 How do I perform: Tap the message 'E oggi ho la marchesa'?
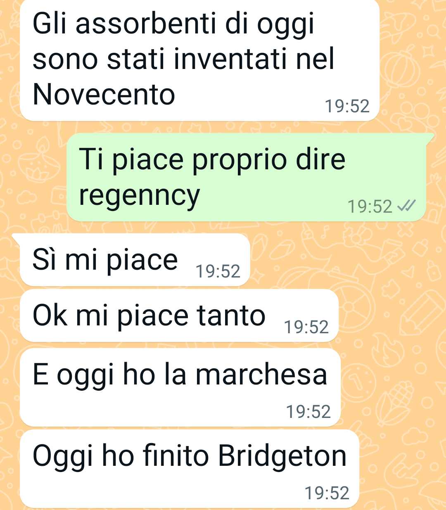click(180, 387)
